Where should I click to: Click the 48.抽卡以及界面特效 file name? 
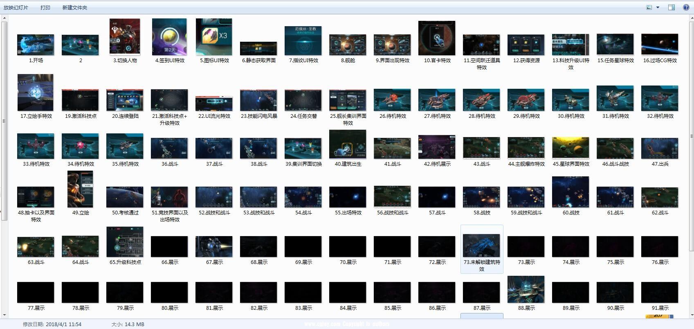coord(36,216)
